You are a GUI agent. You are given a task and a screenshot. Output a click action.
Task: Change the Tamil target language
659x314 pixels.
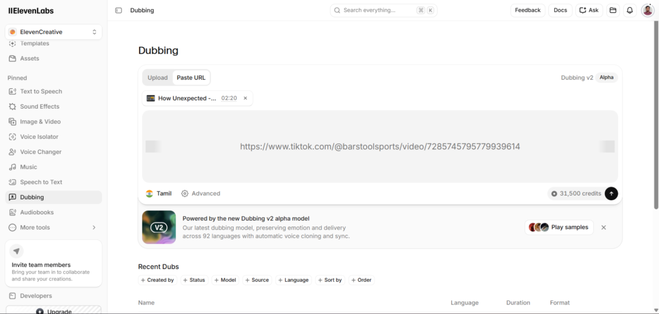coord(159,194)
